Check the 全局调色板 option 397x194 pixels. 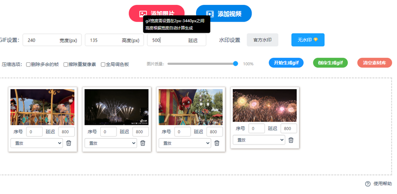click(103, 64)
